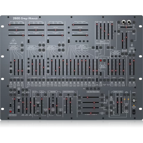
Task: Click VCO 2 Fine Tune slider
Action: tap(36, 30)
